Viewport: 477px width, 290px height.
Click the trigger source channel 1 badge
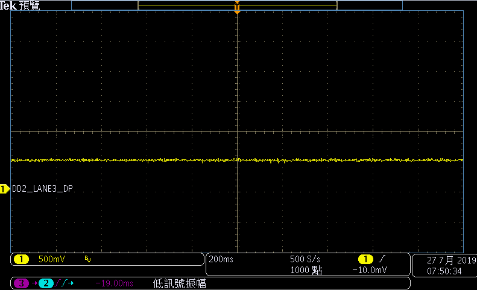pyautogui.click(x=365, y=259)
